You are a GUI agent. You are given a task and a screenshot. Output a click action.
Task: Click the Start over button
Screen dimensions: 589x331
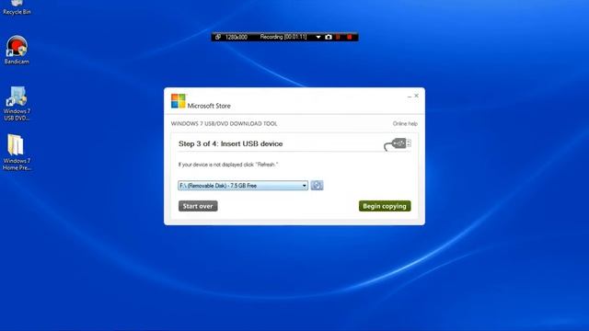coord(198,206)
